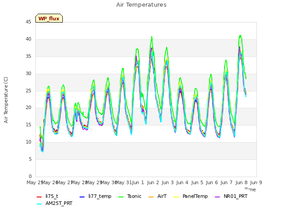Toggle the AirT legend entry
Image resolution: width=283 pixels, height=212 pixels.
click(x=157, y=196)
